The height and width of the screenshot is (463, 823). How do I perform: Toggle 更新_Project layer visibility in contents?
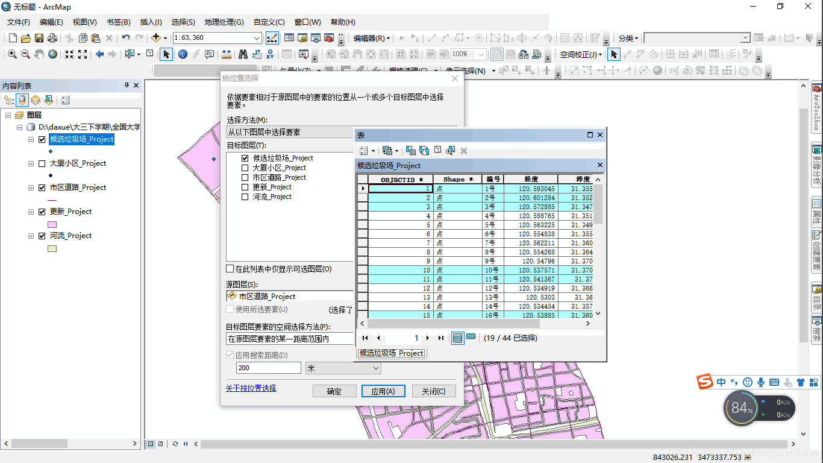(42, 212)
